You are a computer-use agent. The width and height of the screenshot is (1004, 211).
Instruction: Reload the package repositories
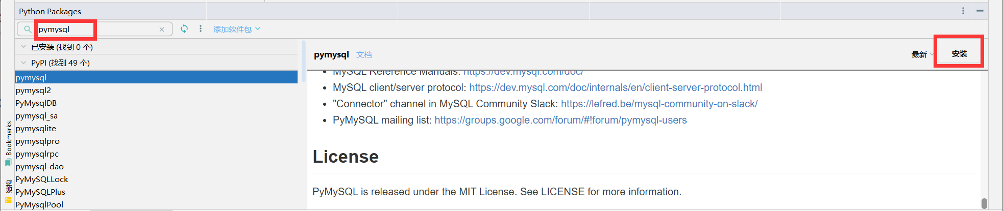tap(184, 29)
